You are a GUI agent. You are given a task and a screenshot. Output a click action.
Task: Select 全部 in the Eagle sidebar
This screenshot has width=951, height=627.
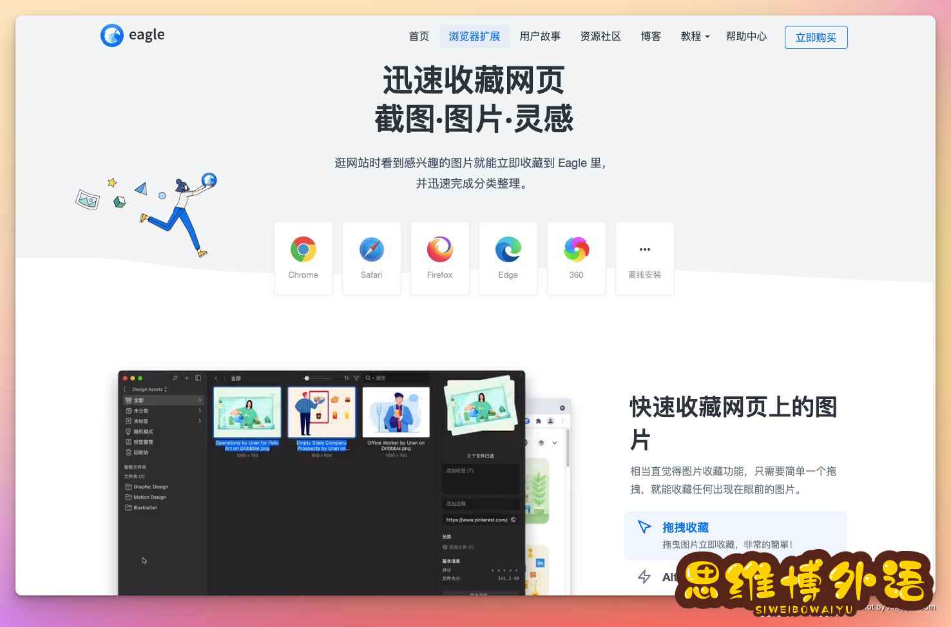(x=163, y=400)
